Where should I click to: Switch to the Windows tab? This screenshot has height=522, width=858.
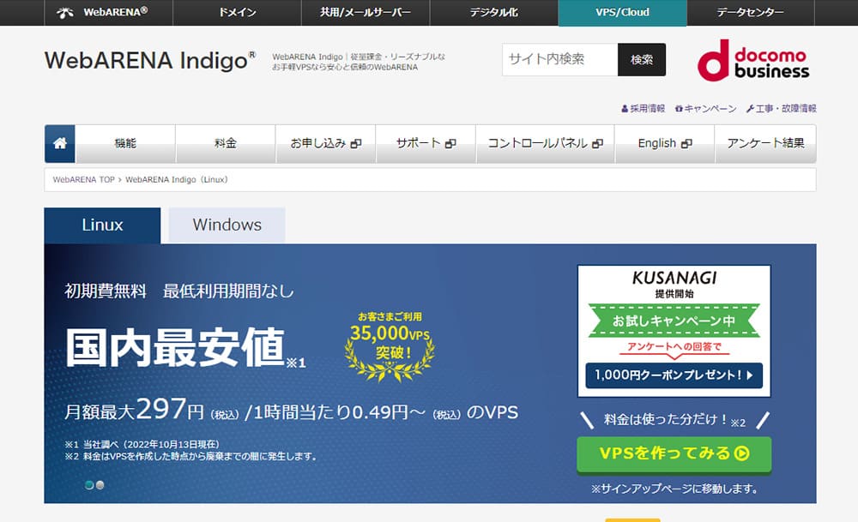pyautogui.click(x=227, y=225)
